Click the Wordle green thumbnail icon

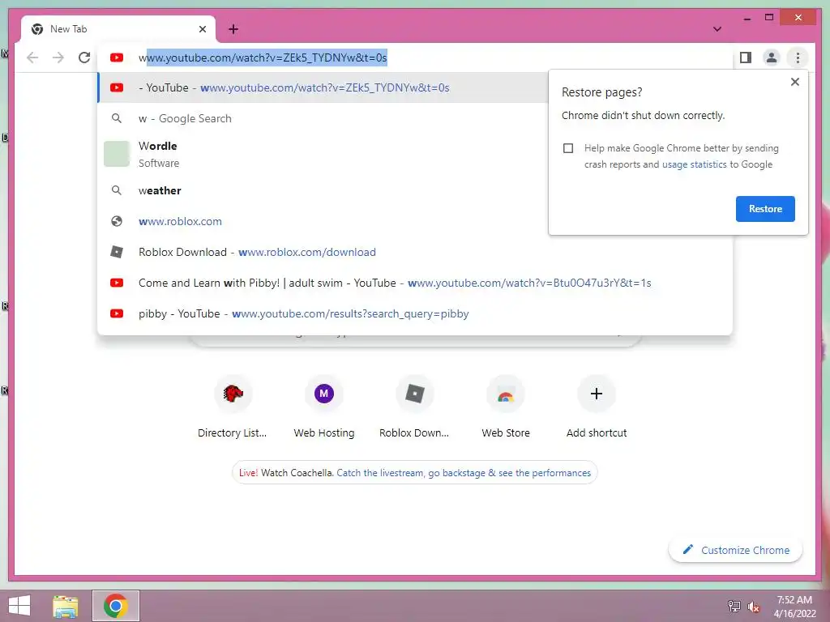(117, 154)
